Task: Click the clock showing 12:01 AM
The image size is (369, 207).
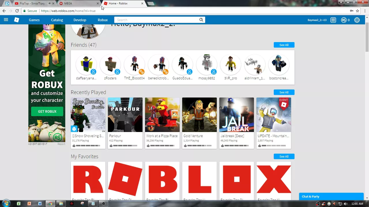Action: [x=357, y=204]
